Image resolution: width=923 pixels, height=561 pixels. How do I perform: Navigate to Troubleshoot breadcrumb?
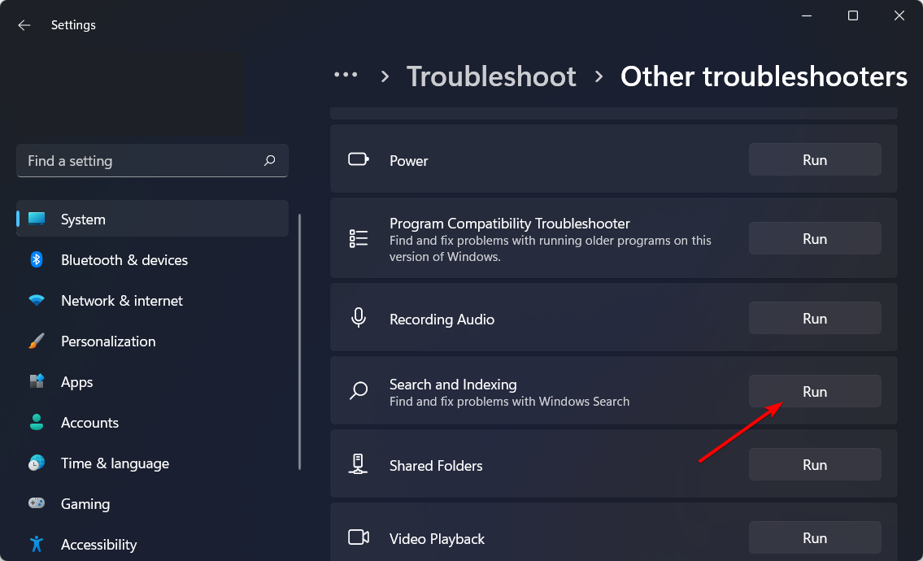point(491,76)
